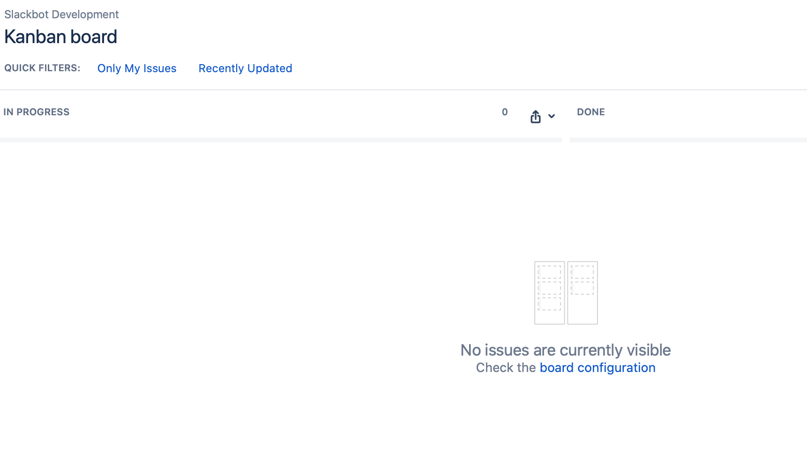Click the Kanban board title

click(x=60, y=37)
